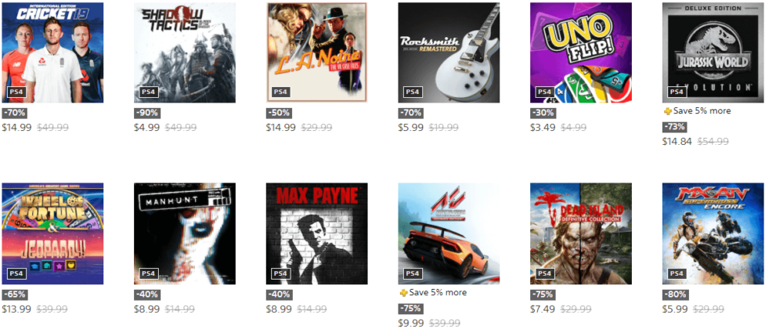Screen dimensions: 776x329
Task: Click the $5.99 price under Rocksmith
Action: 411,128
